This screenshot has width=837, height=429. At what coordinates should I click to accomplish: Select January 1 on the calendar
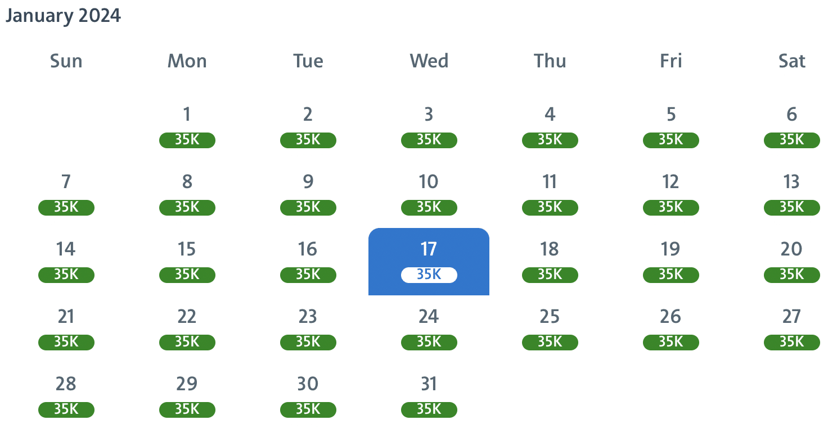point(187,115)
